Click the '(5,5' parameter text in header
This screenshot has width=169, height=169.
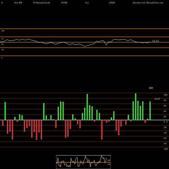(x=87, y=3)
